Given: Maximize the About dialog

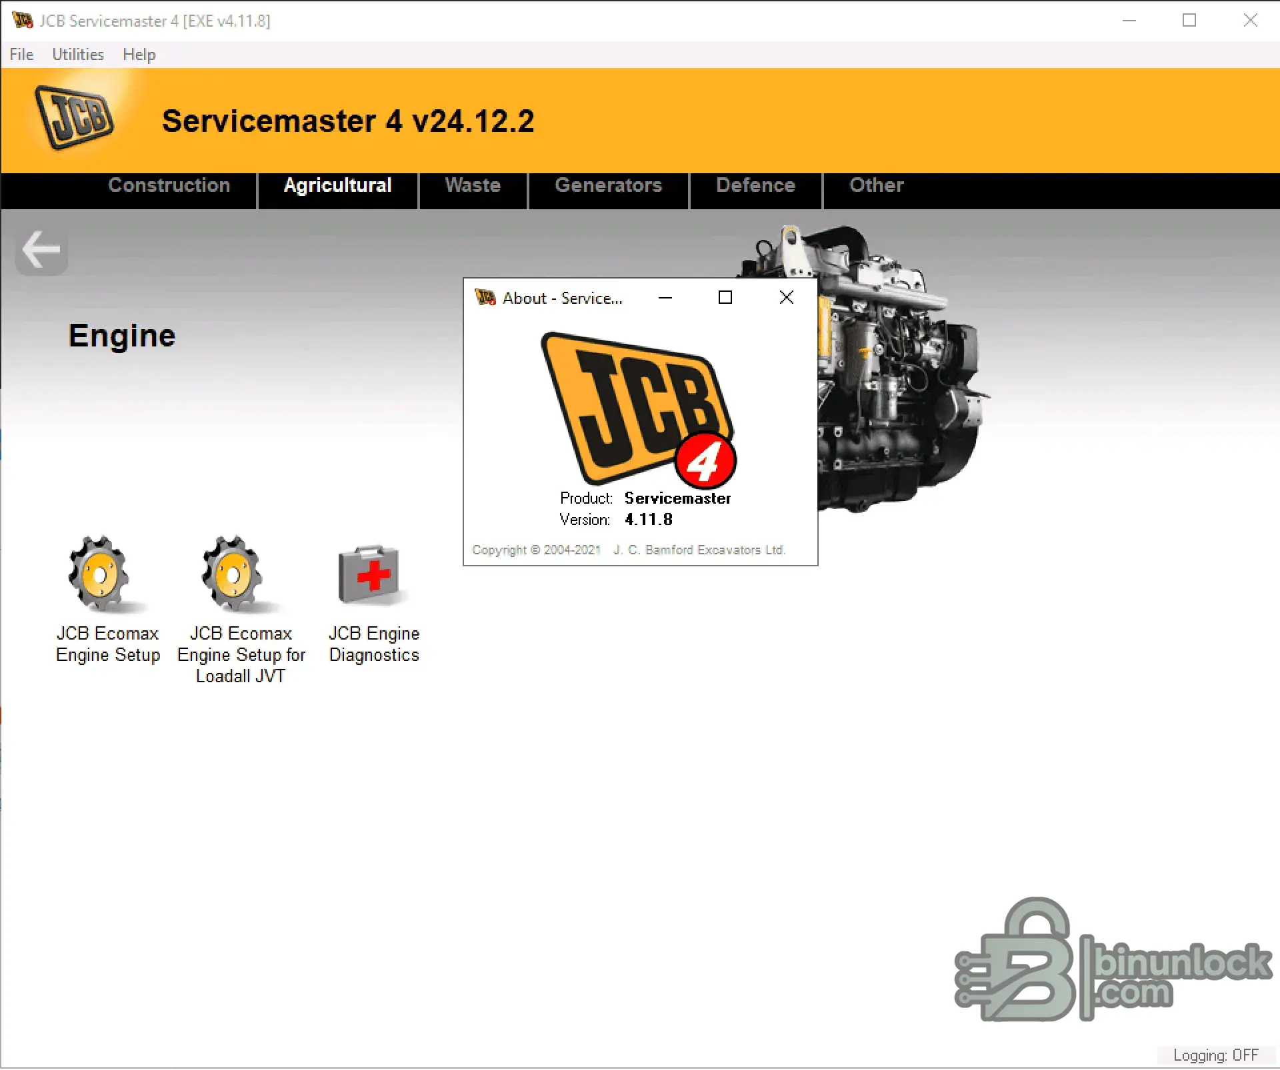Looking at the screenshot, I should pyautogui.click(x=725, y=297).
